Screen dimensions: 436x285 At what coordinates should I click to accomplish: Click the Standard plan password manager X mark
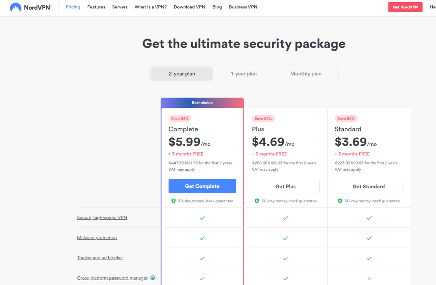(369, 278)
